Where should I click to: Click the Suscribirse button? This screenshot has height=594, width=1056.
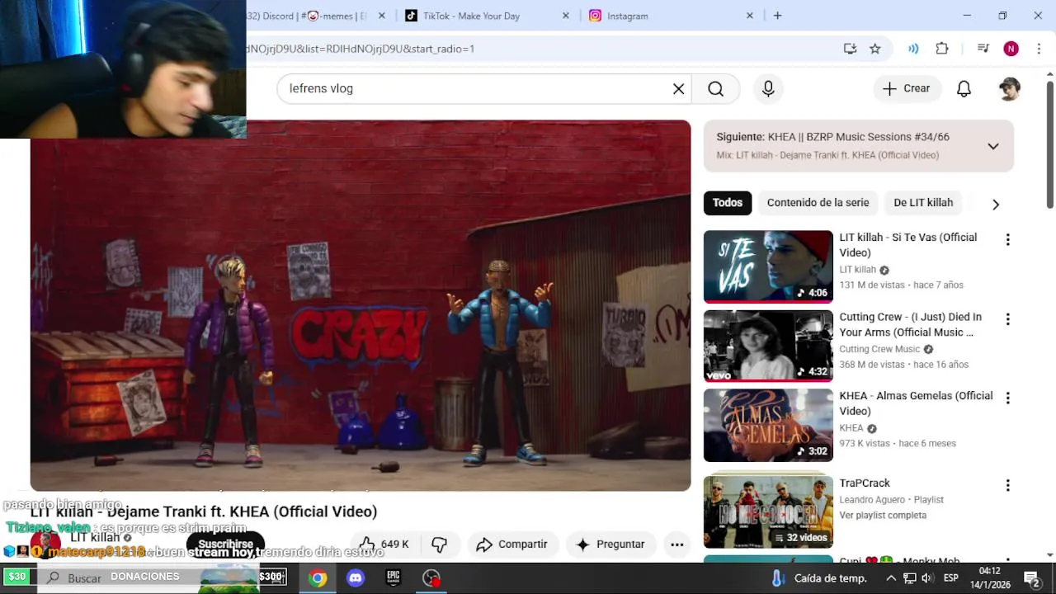pos(225,544)
